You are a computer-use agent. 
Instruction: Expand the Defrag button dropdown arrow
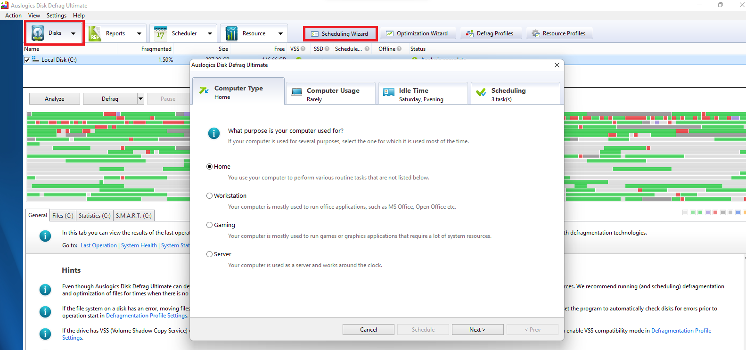(x=140, y=99)
